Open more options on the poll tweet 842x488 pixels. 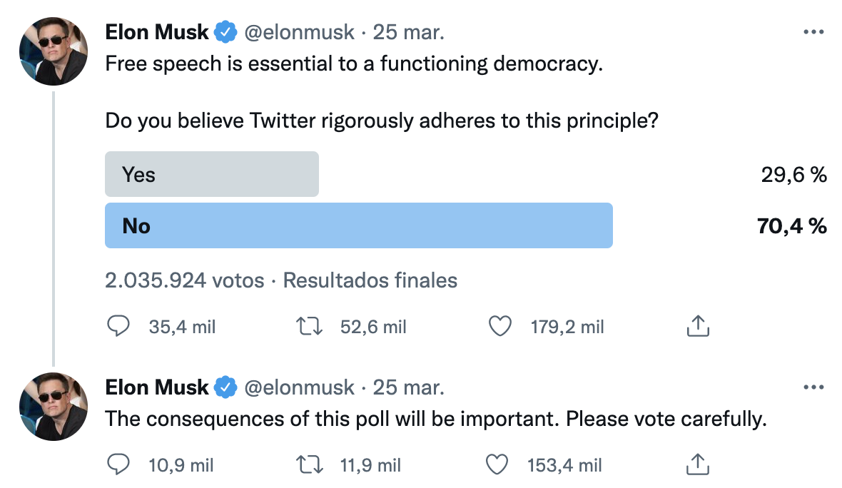[813, 32]
